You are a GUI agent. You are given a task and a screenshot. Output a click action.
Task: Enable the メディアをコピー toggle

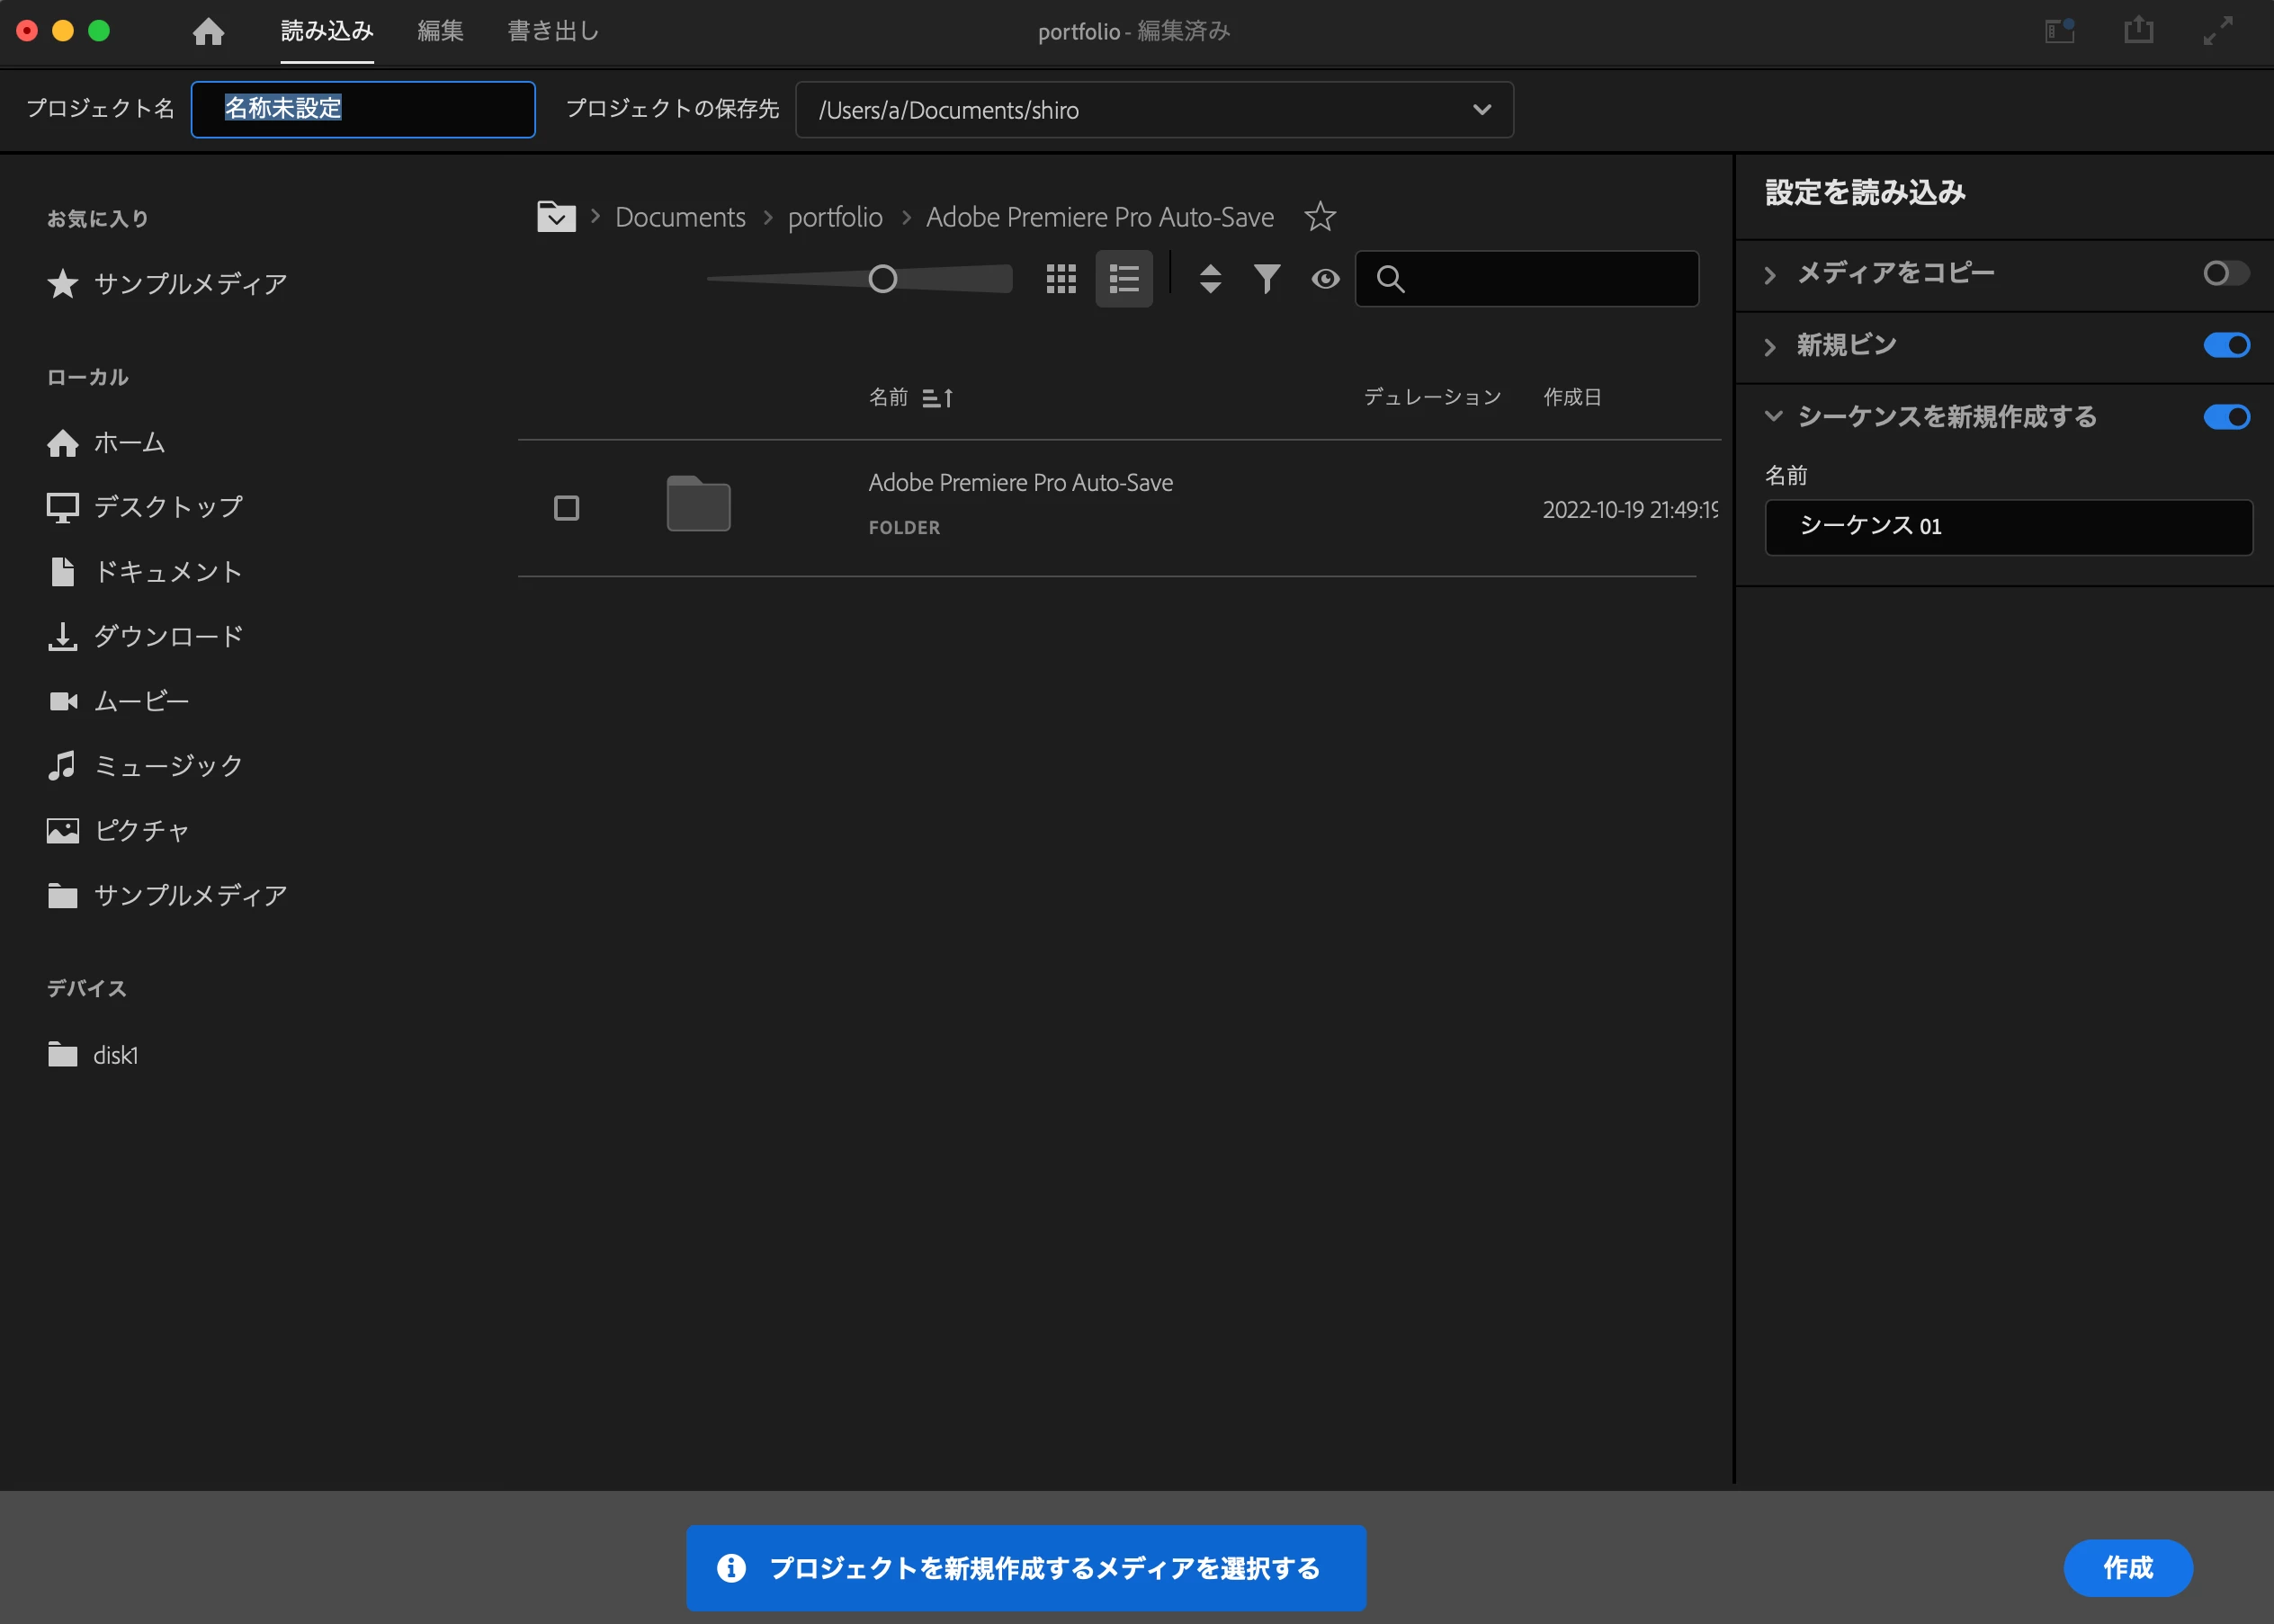(2225, 274)
